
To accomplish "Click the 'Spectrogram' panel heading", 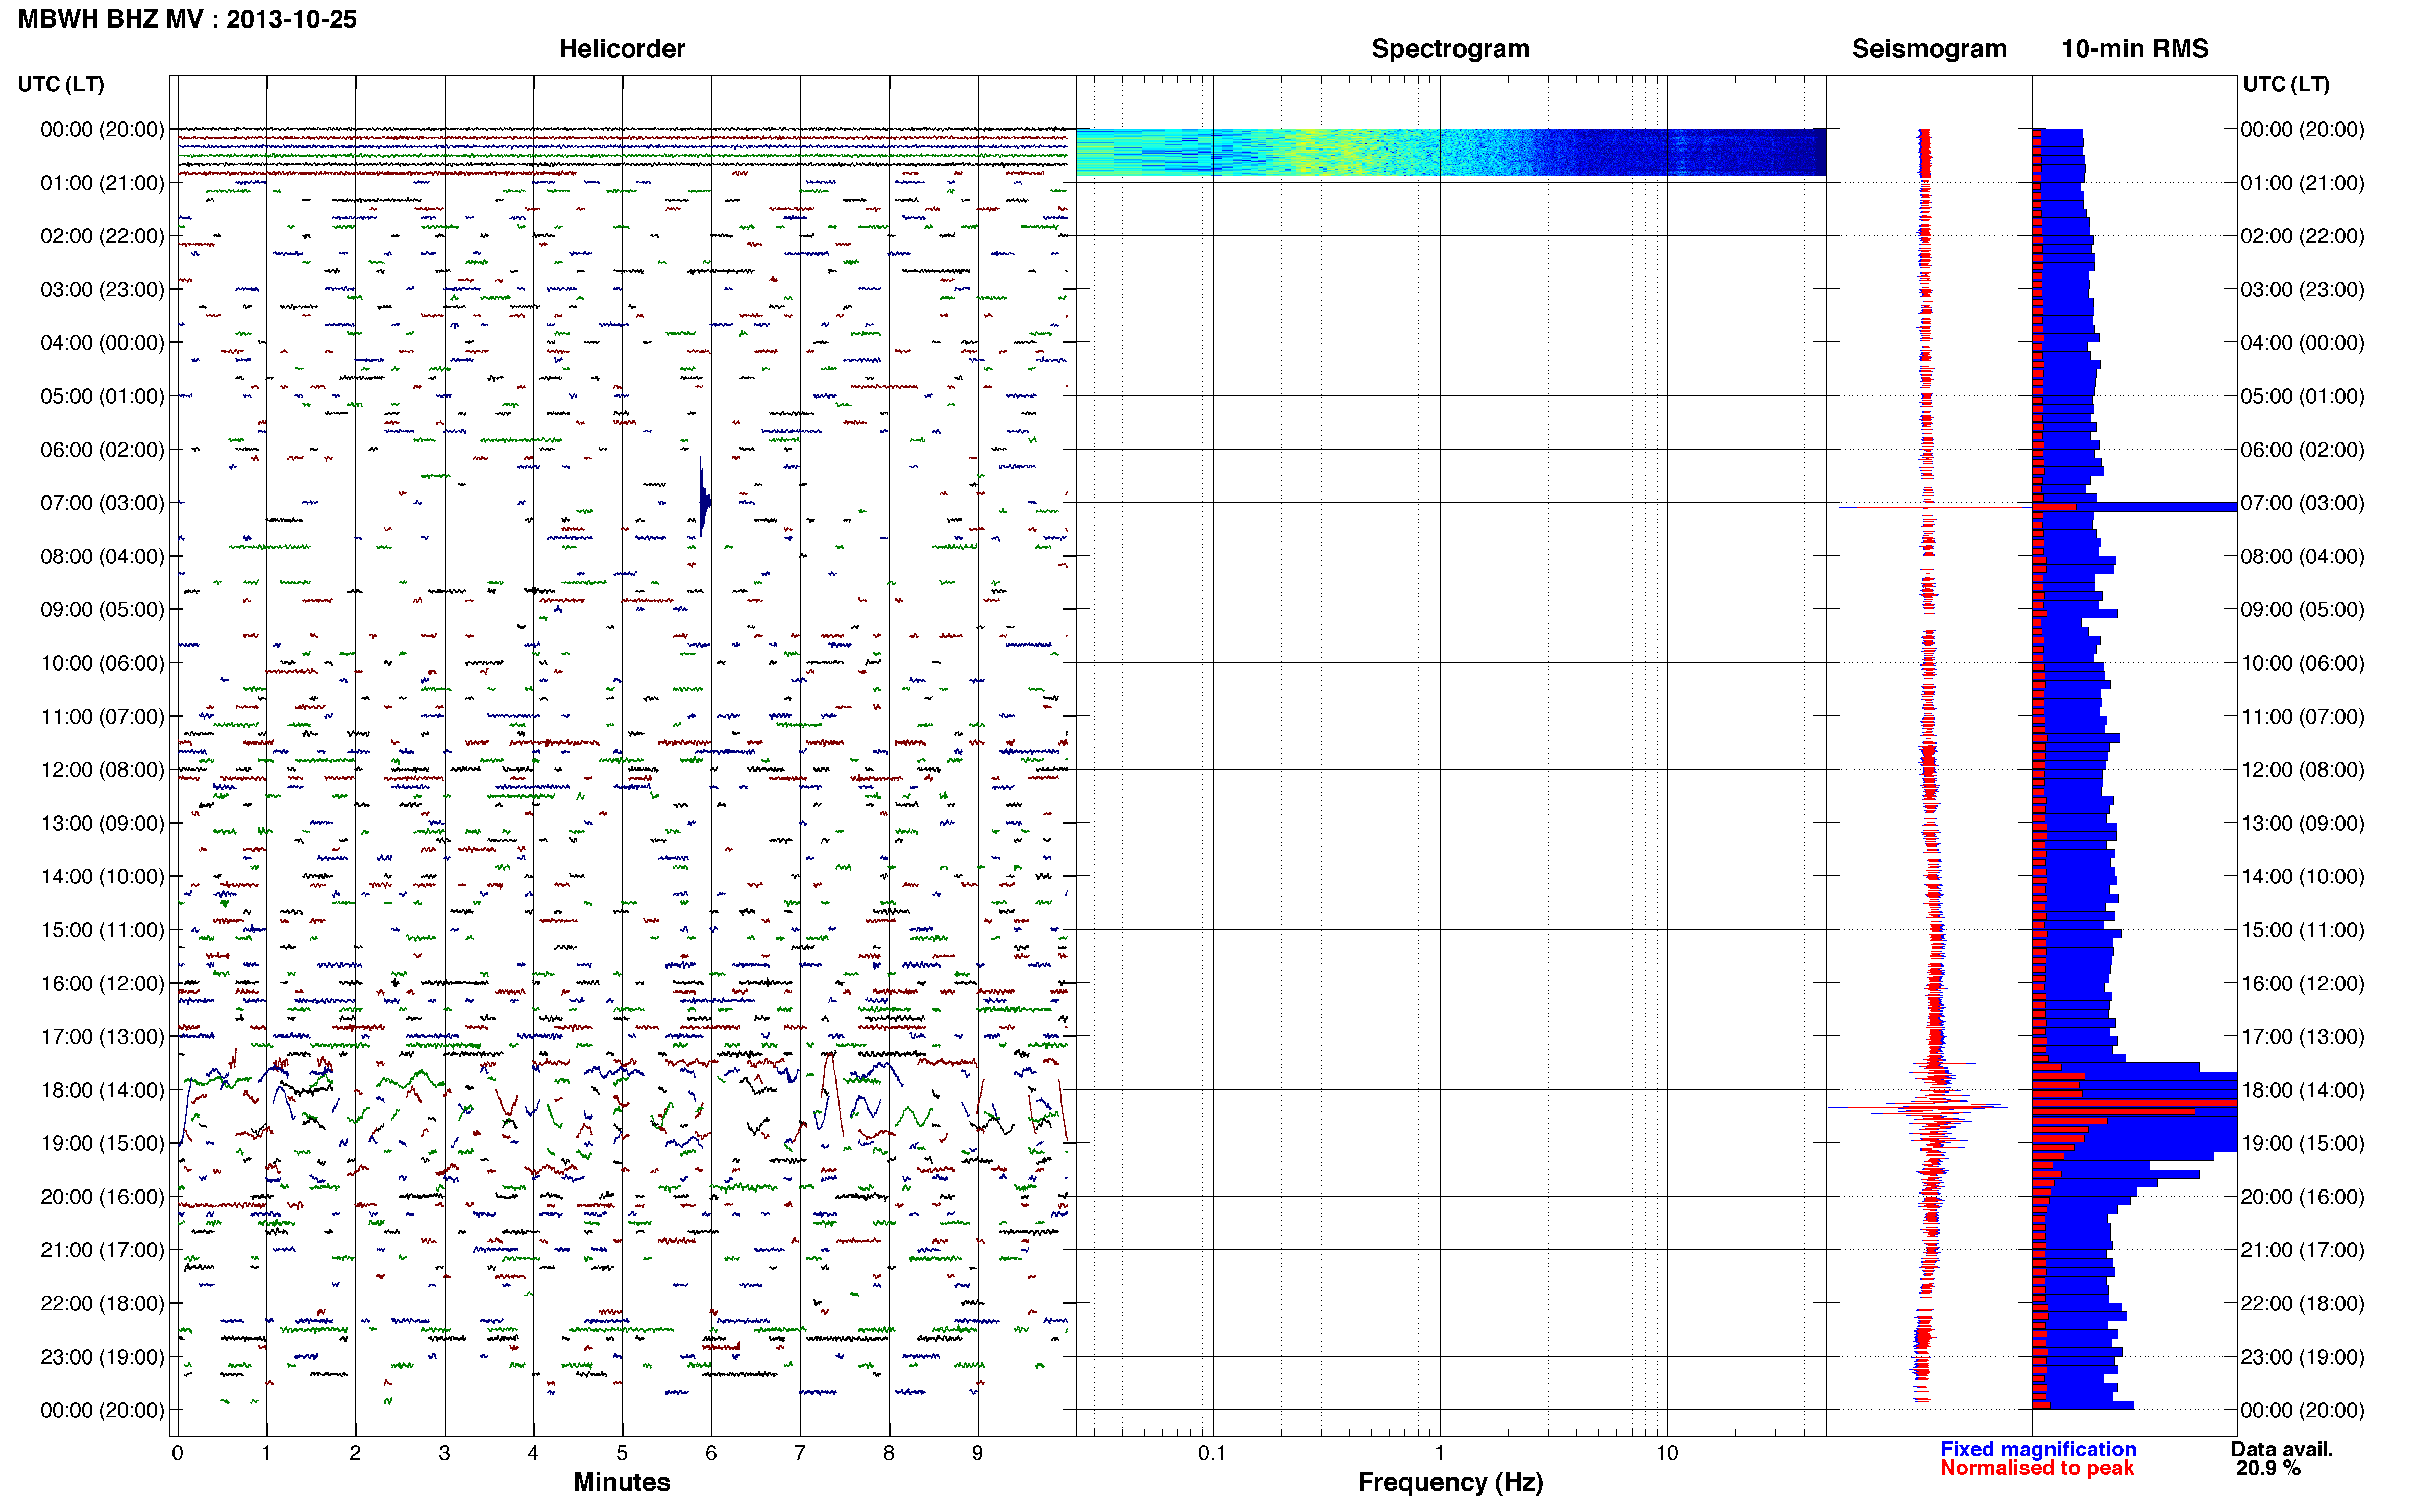I will pyautogui.click(x=1450, y=49).
